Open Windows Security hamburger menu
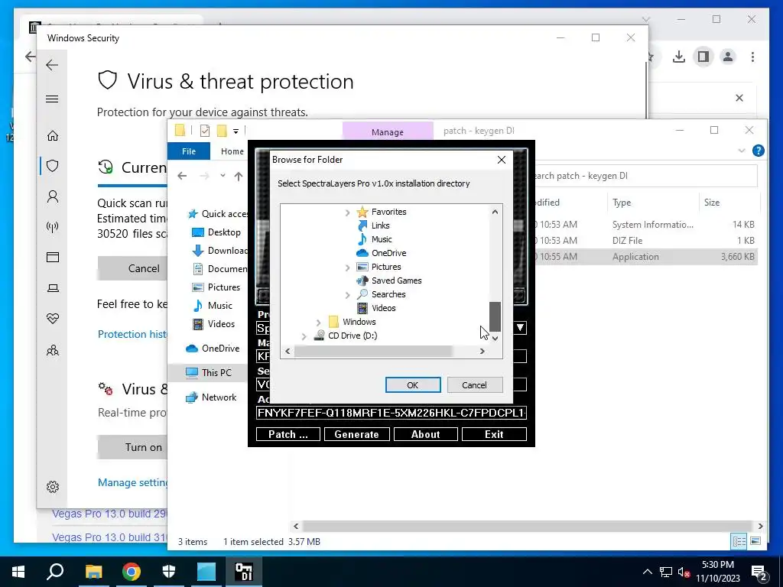Screen dimensions: 783x587 (x=53, y=99)
